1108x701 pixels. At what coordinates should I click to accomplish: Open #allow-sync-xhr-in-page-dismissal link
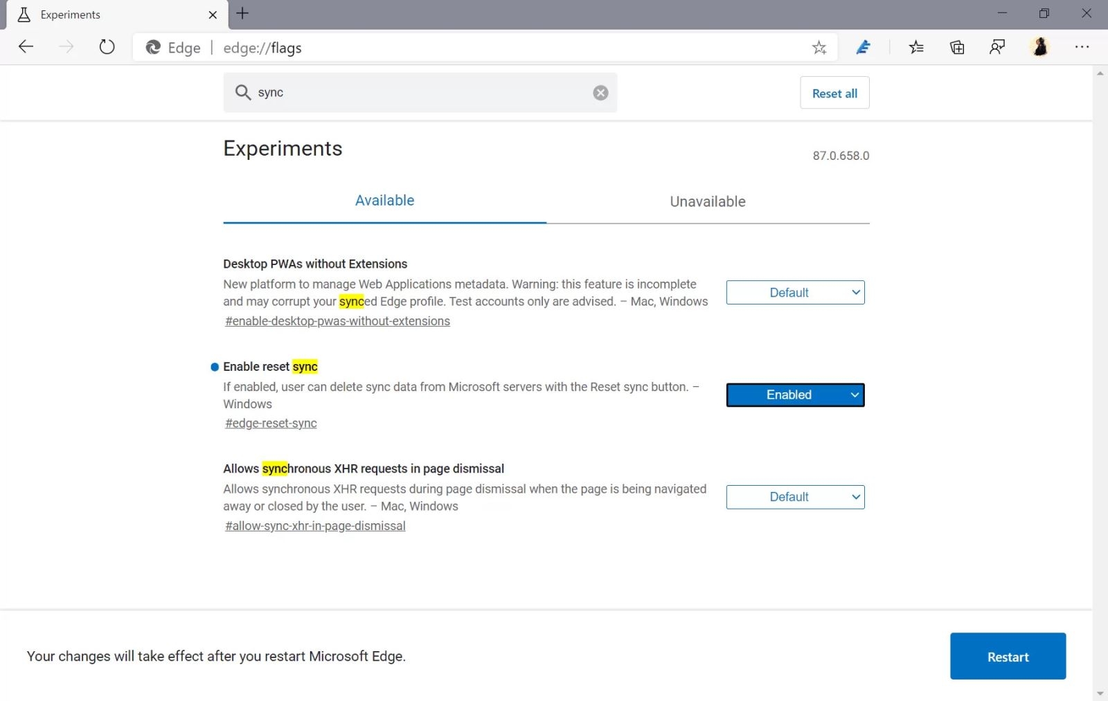pos(315,526)
